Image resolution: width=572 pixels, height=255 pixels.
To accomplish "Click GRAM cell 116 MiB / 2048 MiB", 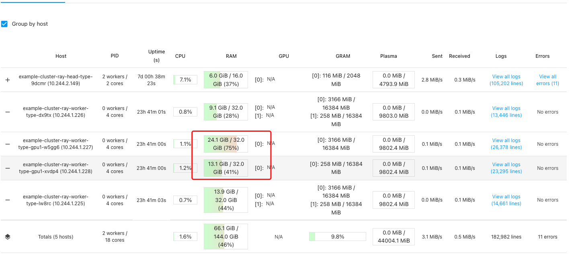I will coord(336,80).
